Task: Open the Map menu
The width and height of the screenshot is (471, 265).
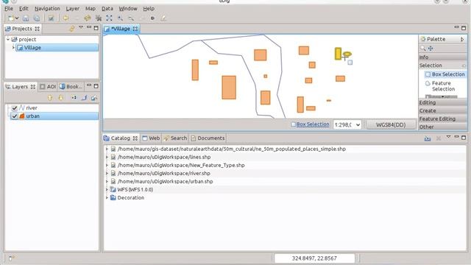Action: point(90,8)
